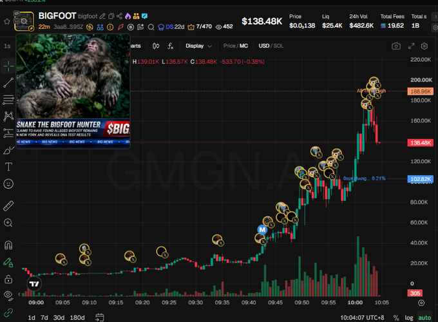The height and width of the screenshot is (322, 438).
Task: Copy contract address 3aa8..S9SZ
Action: coord(68,27)
